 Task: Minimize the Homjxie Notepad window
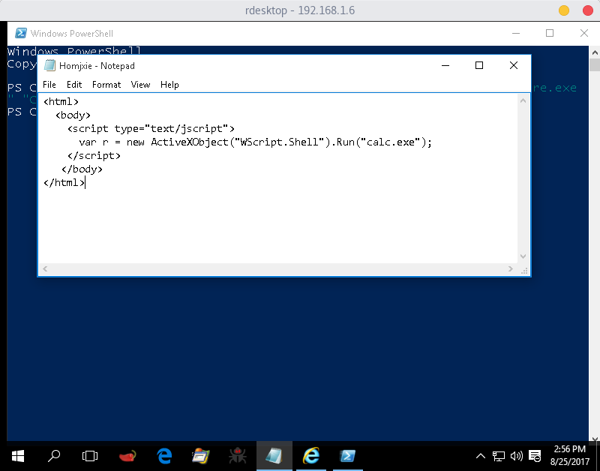pyautogui.click(x=445, y=65)
